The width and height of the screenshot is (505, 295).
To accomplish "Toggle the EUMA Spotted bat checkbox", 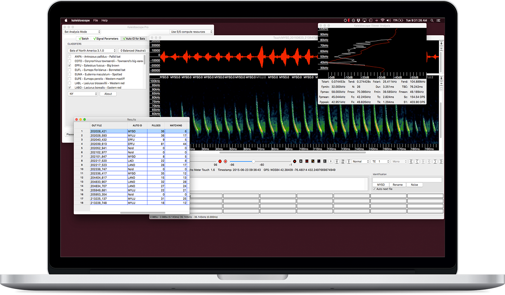I will click(69, 74).
